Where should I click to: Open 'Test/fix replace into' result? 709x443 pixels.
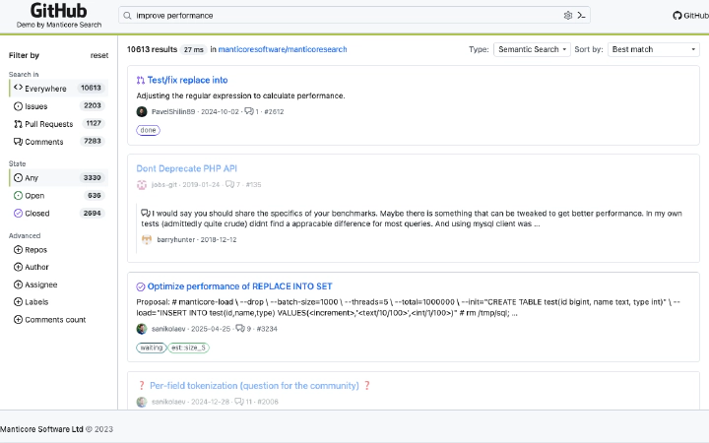point(188,80)
